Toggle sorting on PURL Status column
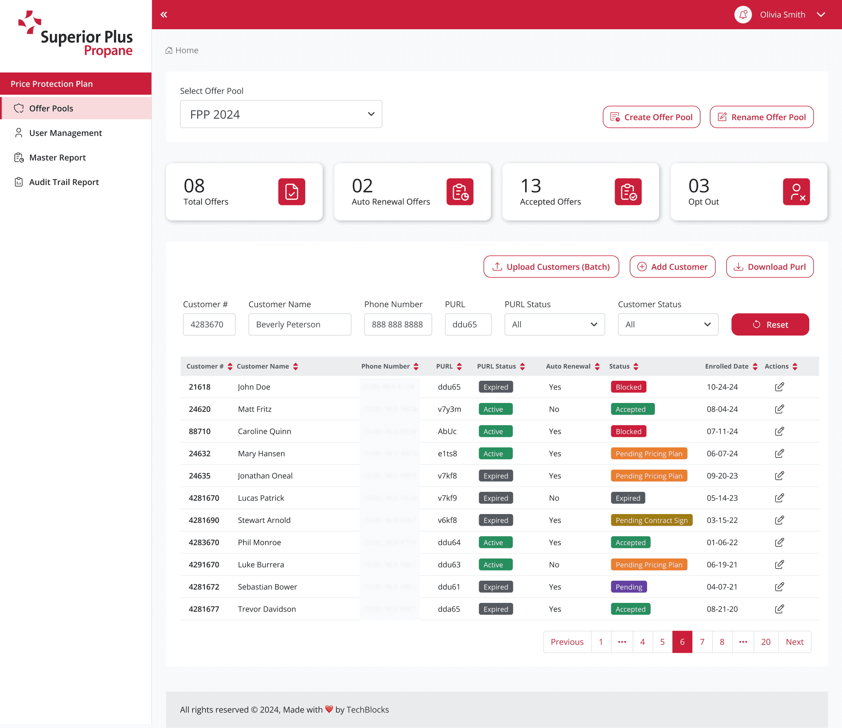Viewport: 842px width, 728px height. pos(523,366)
